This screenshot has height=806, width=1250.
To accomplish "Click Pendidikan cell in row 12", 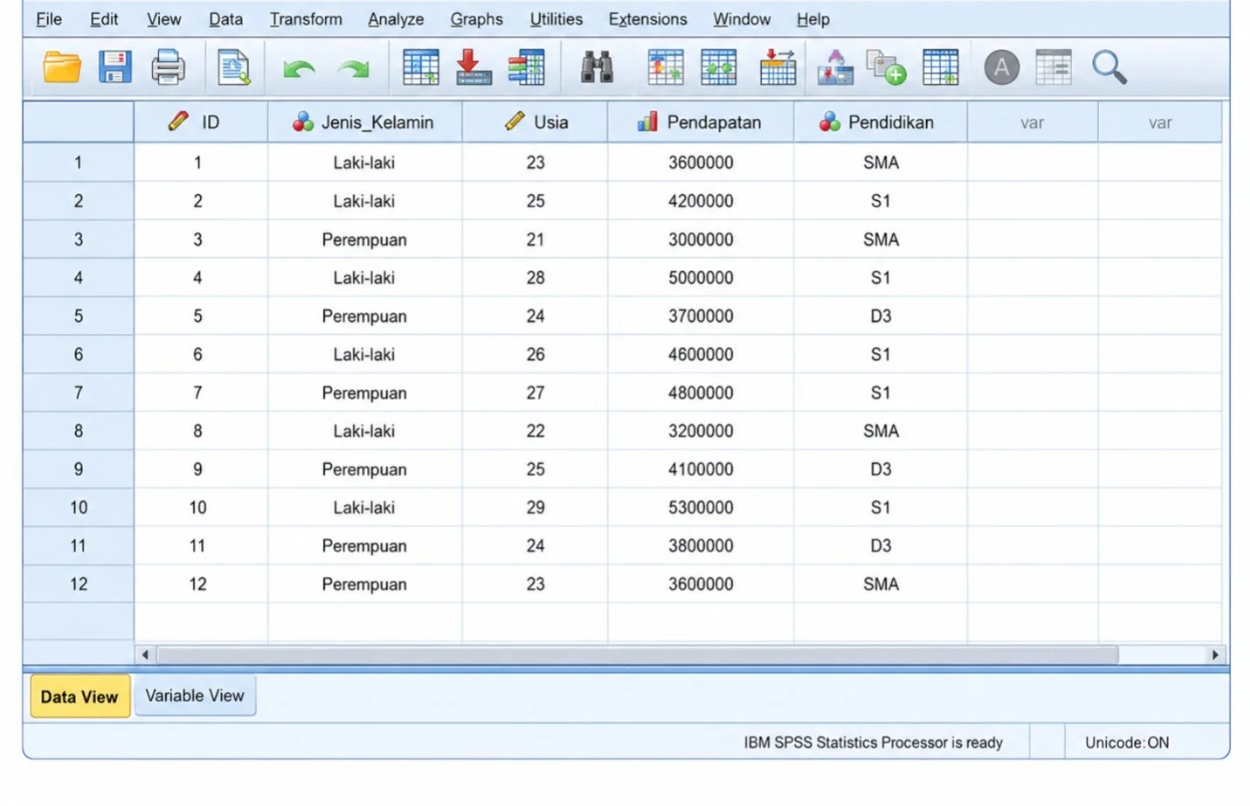I will pyautogui.click(x=880, y=584).
